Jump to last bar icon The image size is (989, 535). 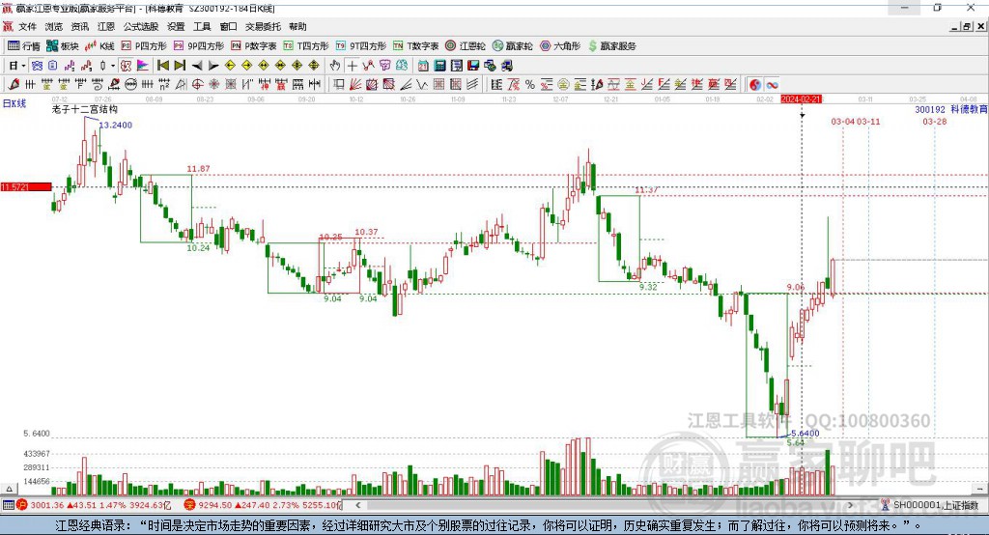[x=180, y=66]
